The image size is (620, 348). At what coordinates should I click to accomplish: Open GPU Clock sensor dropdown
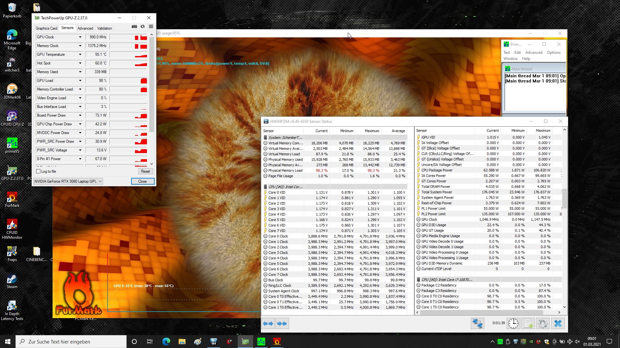(x=80, y=37)
